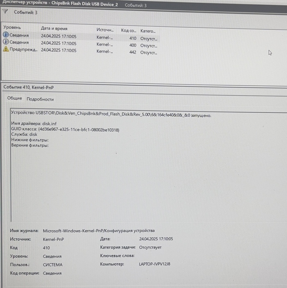Sort events by the Уровень column
Image resolution: width=287 pixels, height=288 pixels.
coord(12,27)
